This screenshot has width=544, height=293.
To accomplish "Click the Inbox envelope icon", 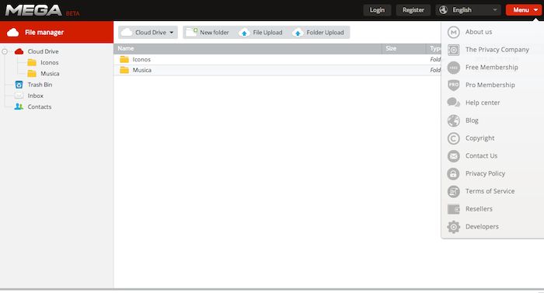I will tap(19, 96).
